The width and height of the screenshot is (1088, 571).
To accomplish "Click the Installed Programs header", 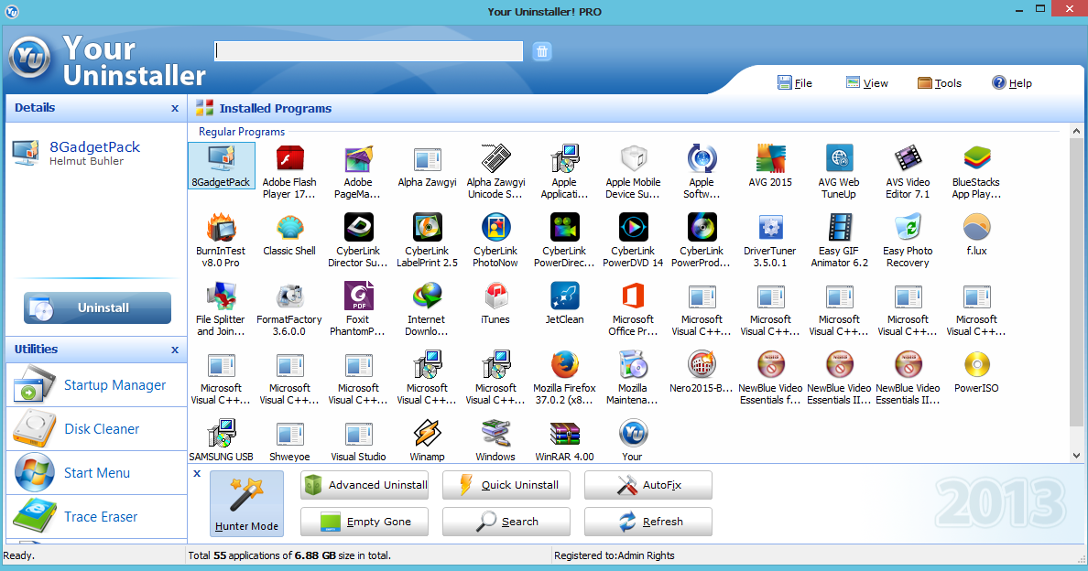I will pyautogui.click(x=276, y=108).
